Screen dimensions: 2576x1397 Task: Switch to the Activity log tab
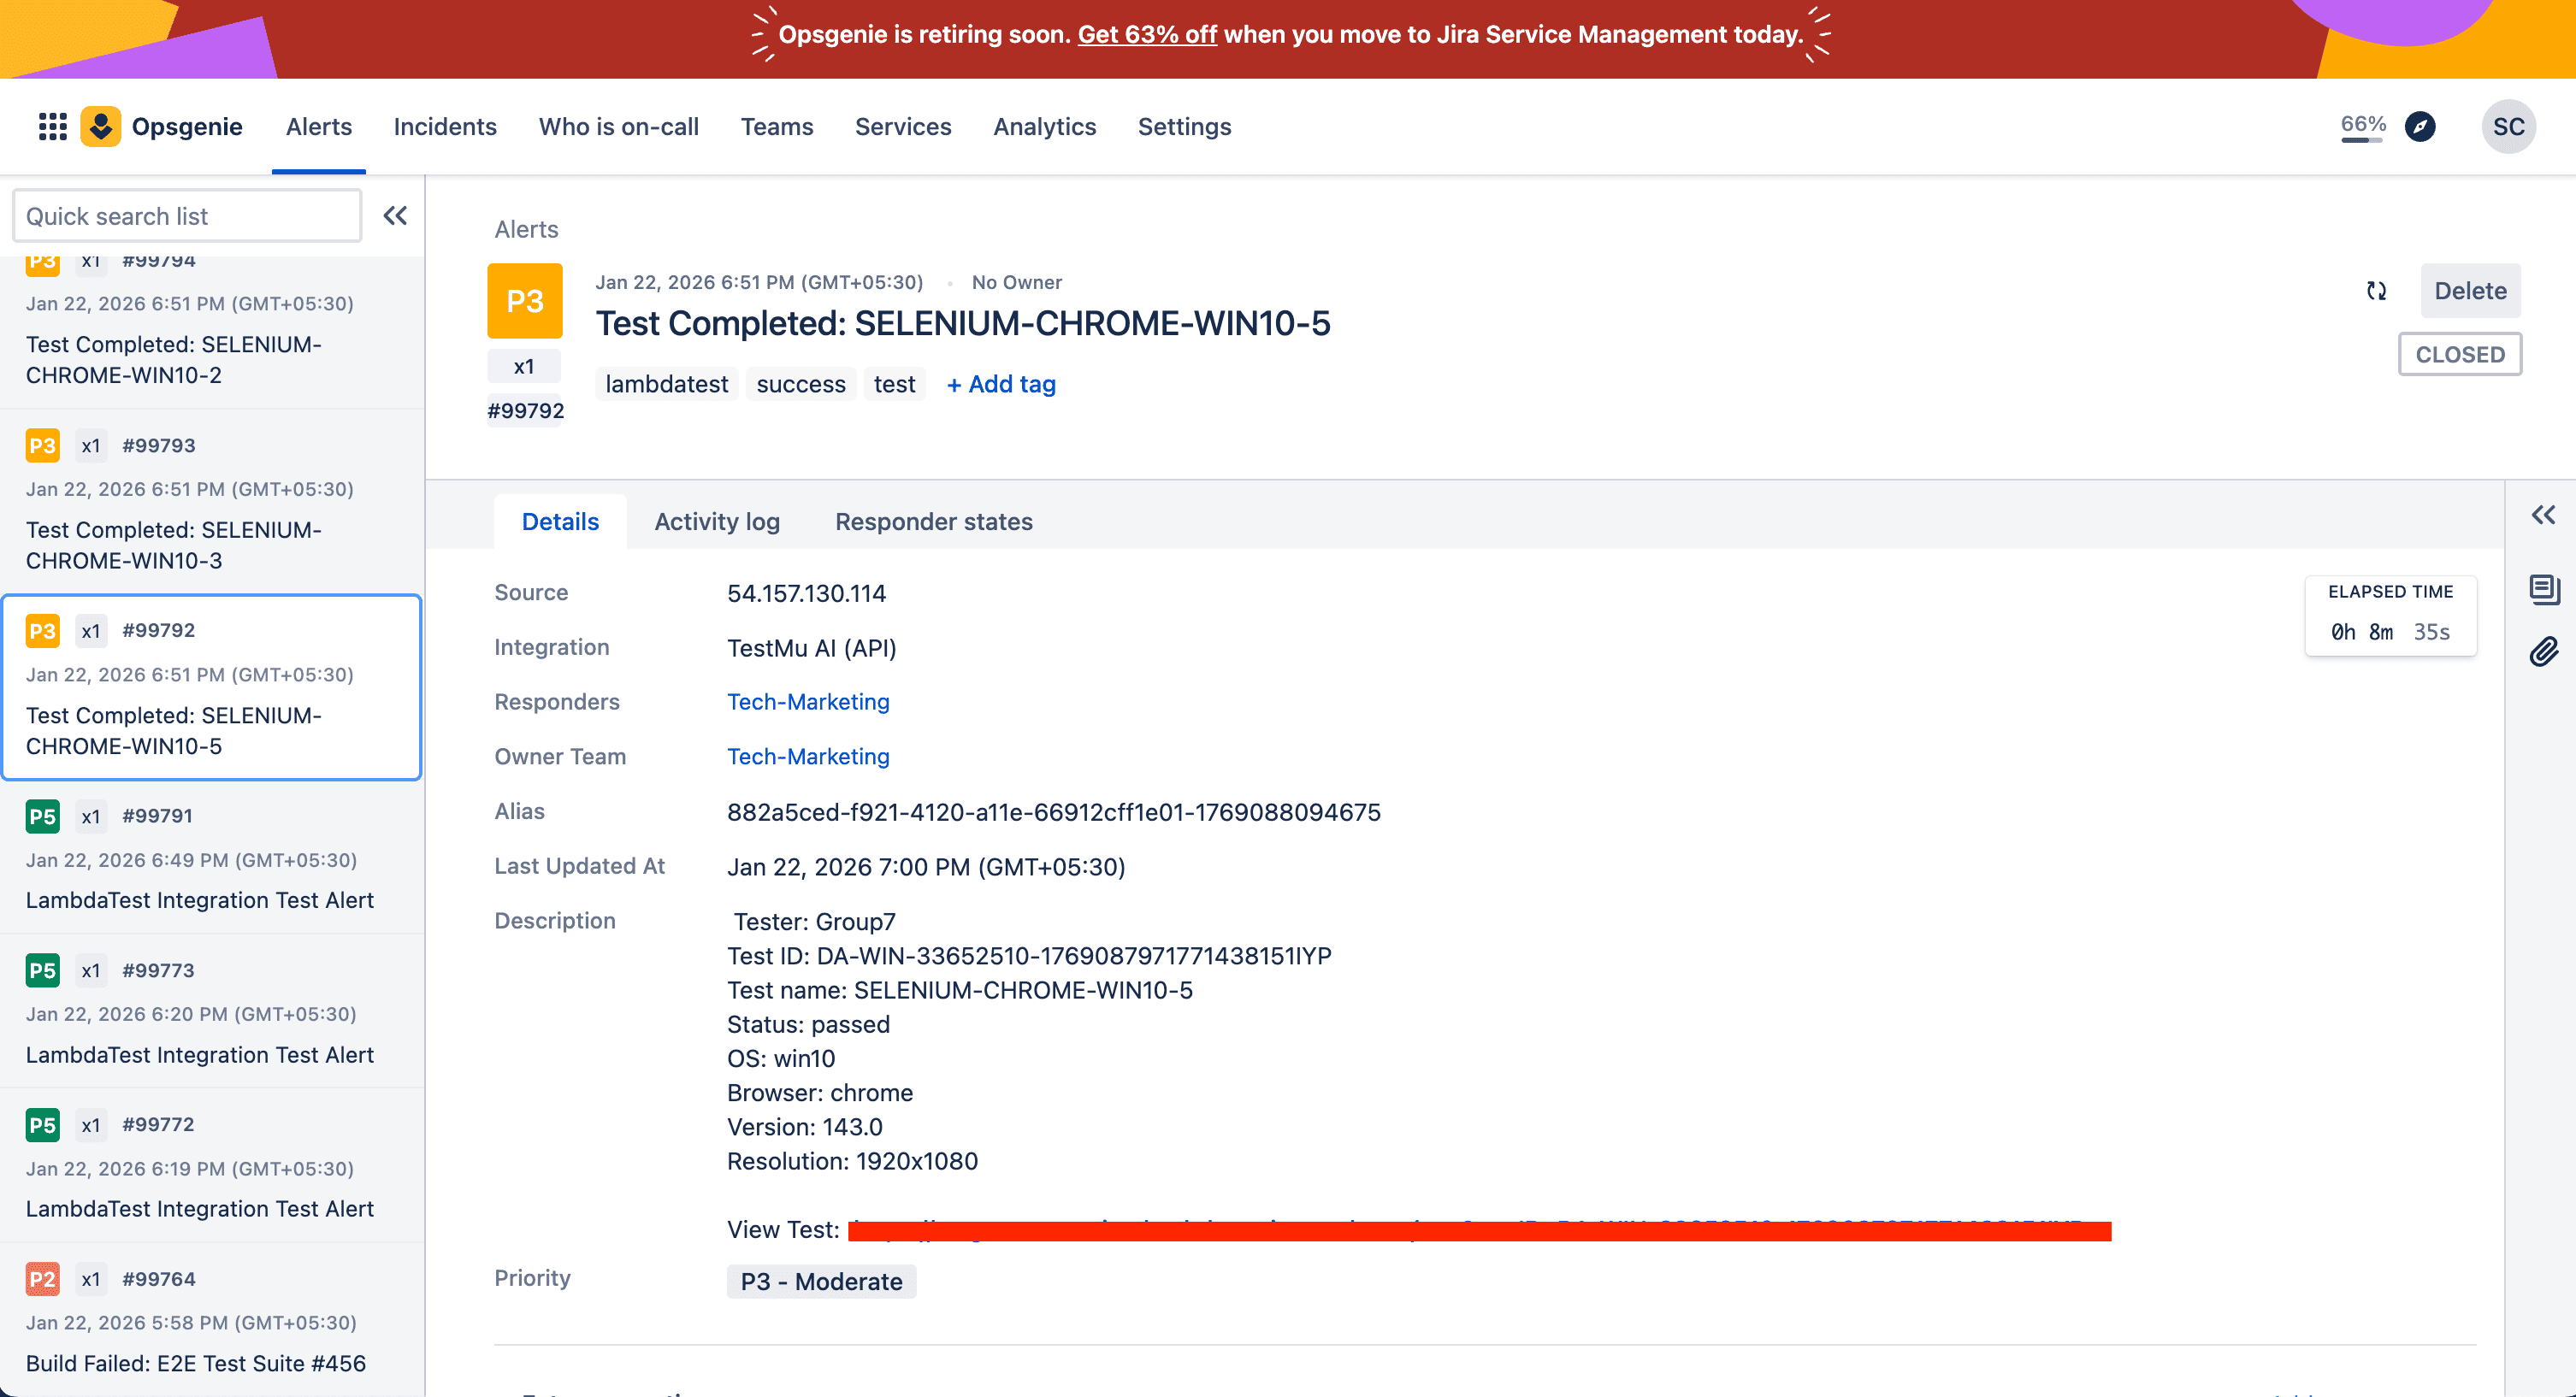pos(717,521)
